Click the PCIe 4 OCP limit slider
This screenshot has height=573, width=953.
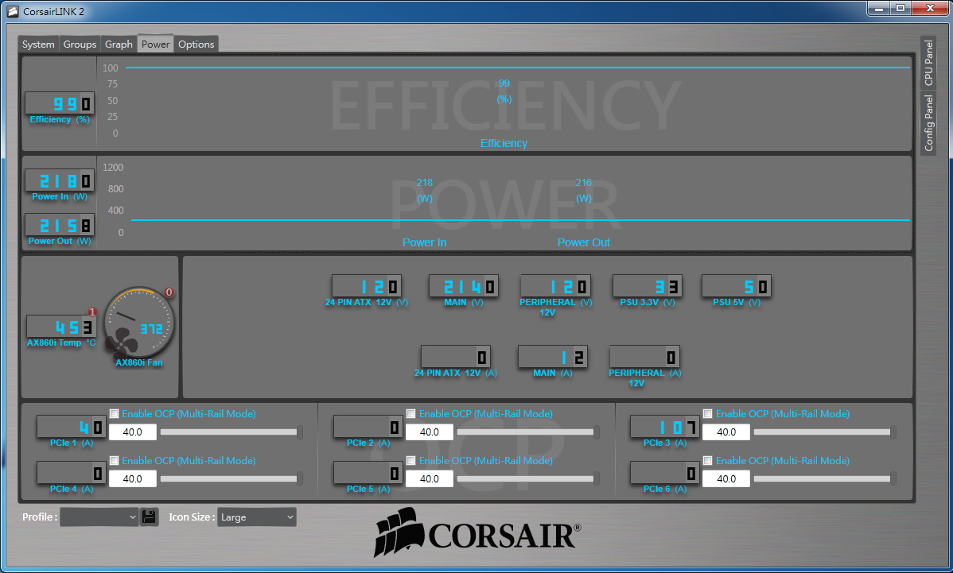(231, 479)
